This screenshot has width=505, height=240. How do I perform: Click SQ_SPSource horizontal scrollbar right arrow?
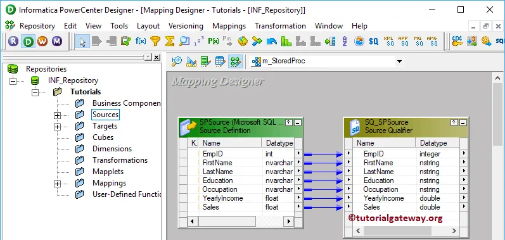[454, 231]
